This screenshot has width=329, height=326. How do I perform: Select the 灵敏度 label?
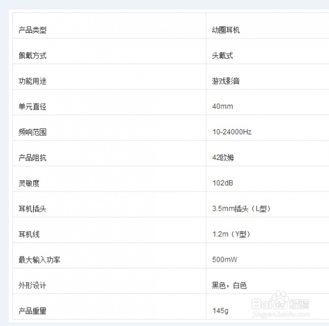pyautogui.click(x=29, y=184)
